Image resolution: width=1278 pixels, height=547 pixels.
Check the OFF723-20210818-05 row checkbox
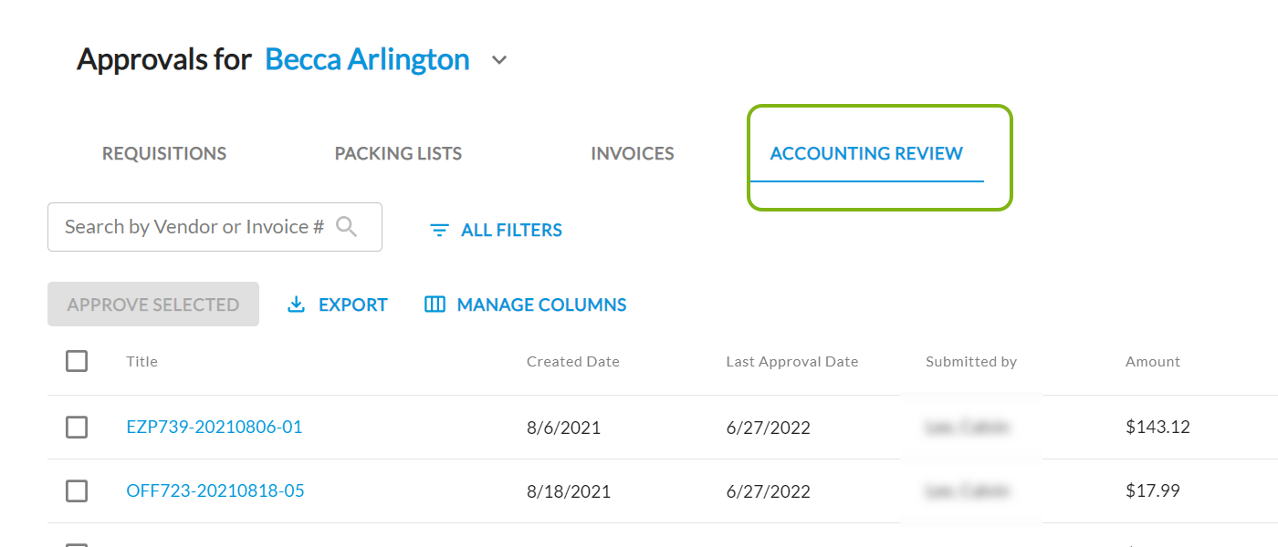pyautogui.click(x=77, y=490)
